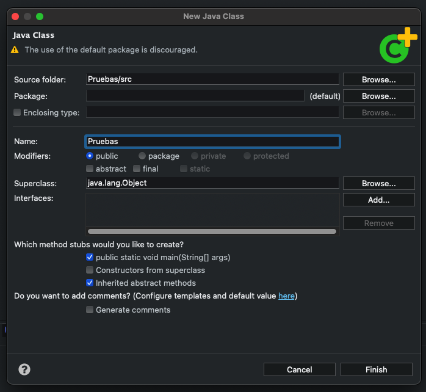Viewport: 426px width, 392px height.
Task: Focus the Package text field
Action: (195, 96)
